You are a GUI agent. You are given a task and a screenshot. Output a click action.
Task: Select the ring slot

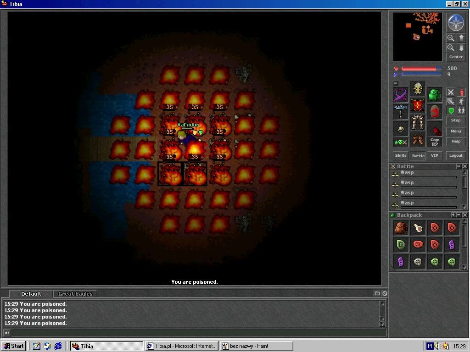coord(400,129)
